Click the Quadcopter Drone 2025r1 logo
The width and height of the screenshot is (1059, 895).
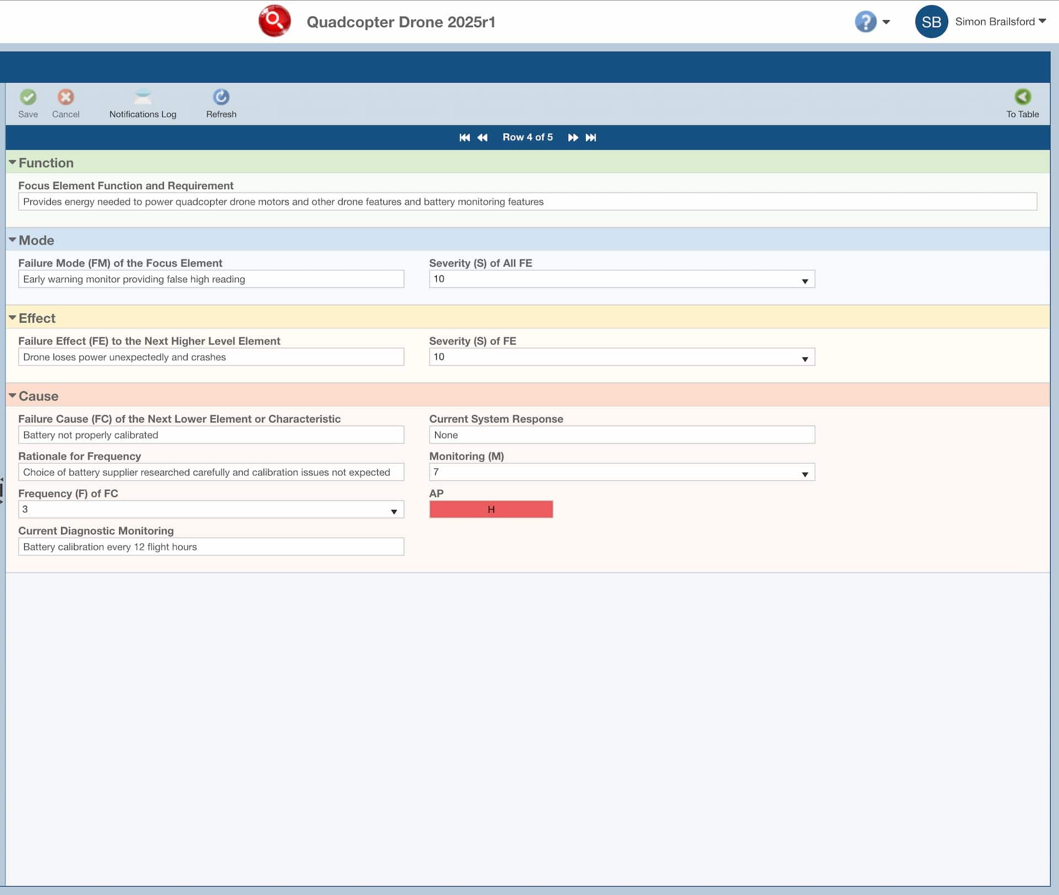275,21
